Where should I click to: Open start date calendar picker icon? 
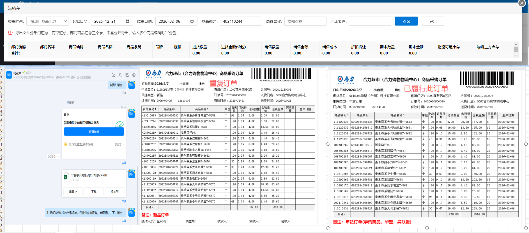pyautogui.click(x=127, y=21)
